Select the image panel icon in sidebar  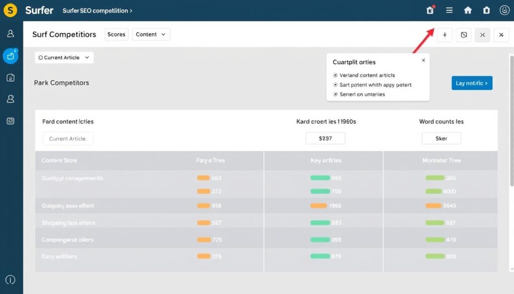(x=10, y=121)
